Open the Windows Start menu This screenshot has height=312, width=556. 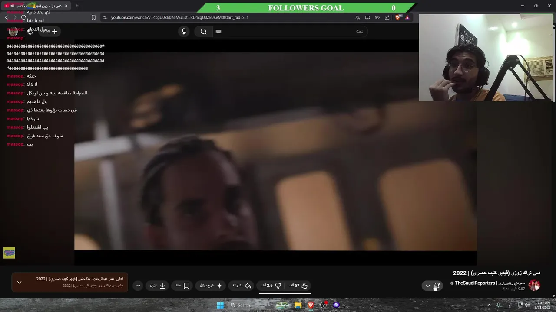[220, 305]
